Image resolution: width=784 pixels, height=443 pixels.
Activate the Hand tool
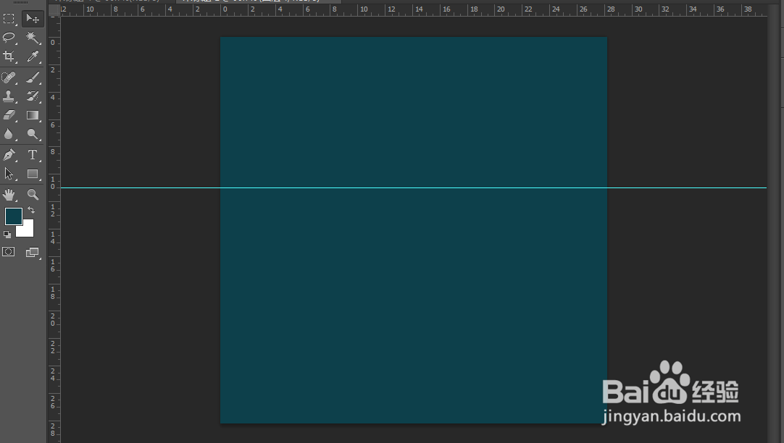coord(9,194)
